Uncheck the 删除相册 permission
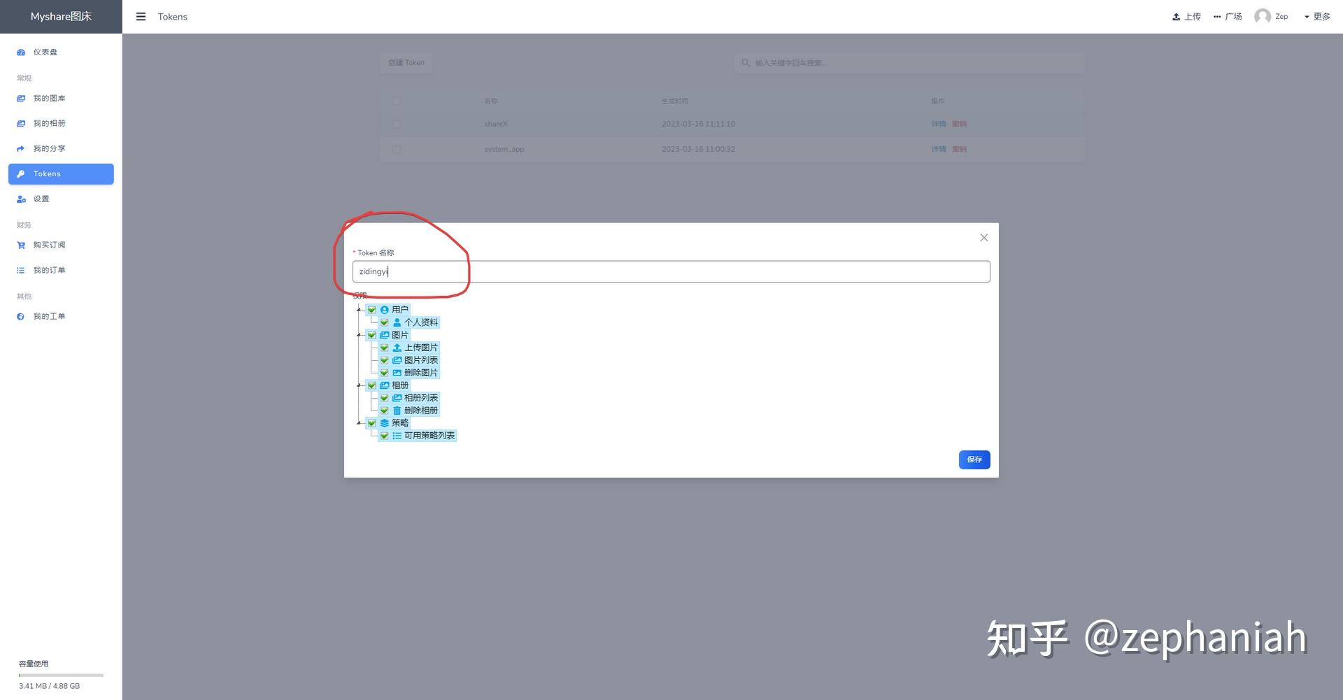This screenshot has height=700, width=1343. coord(384,410)
